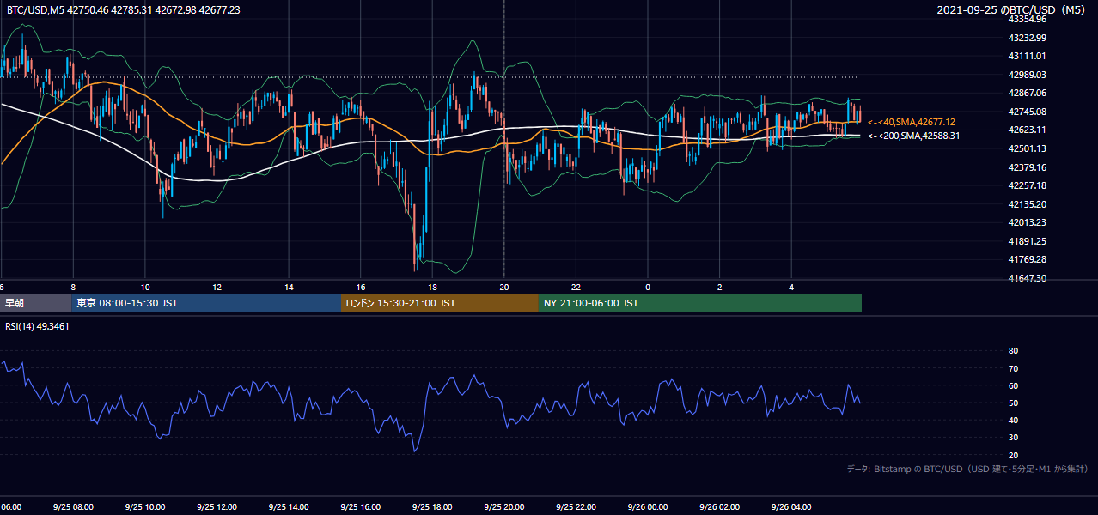This screenshot has height=515, width=1098.
Task: Click the RSI 70 level label
Action: (x=1013, y=368)
